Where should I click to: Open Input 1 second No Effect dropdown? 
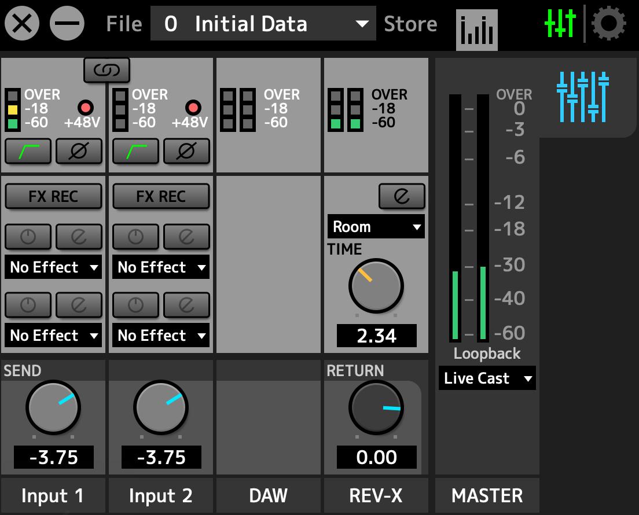(x=53, y=335)
